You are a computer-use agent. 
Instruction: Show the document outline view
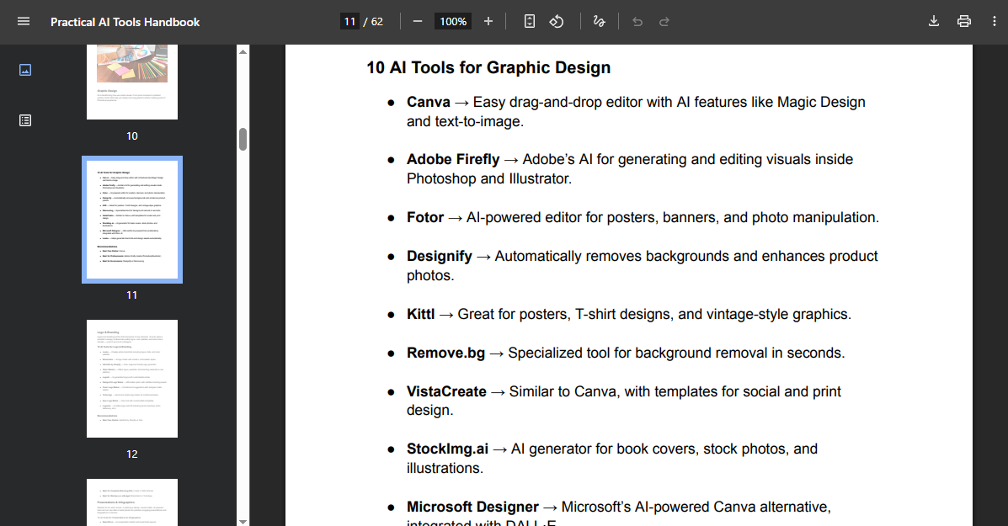point(25,120)
